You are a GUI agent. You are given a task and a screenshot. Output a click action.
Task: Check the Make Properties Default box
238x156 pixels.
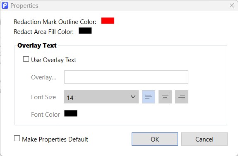coord(17,138)
